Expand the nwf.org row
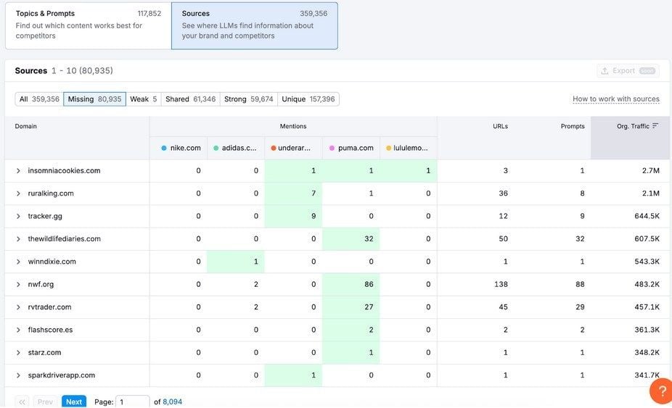672x408 pixels. (x=18, y=284)
